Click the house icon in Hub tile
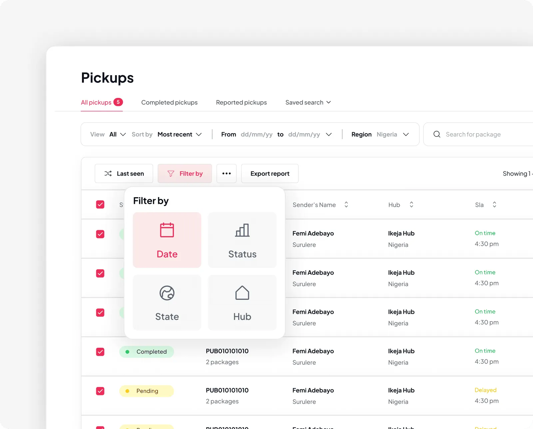The image size is (533, 429). click(242, 293)
